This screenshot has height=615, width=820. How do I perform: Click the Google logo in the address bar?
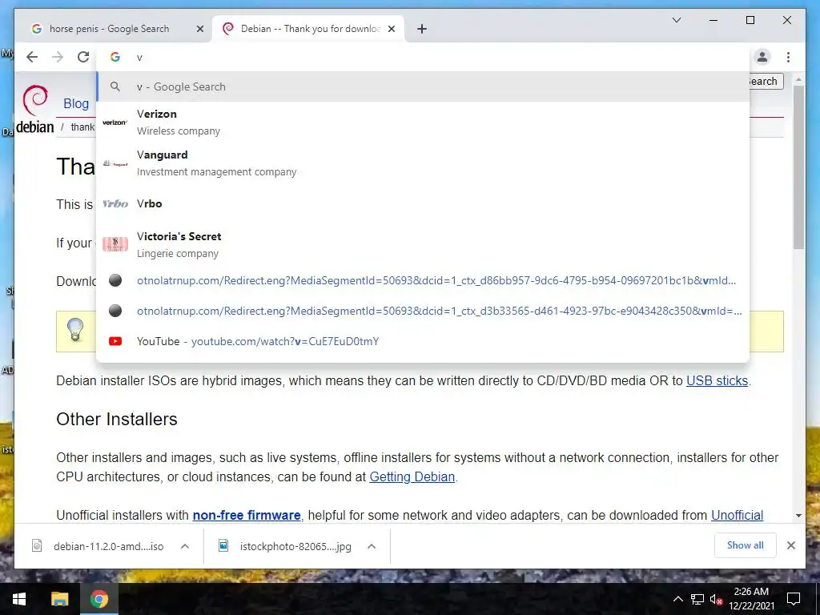click(x=115, y=57)
